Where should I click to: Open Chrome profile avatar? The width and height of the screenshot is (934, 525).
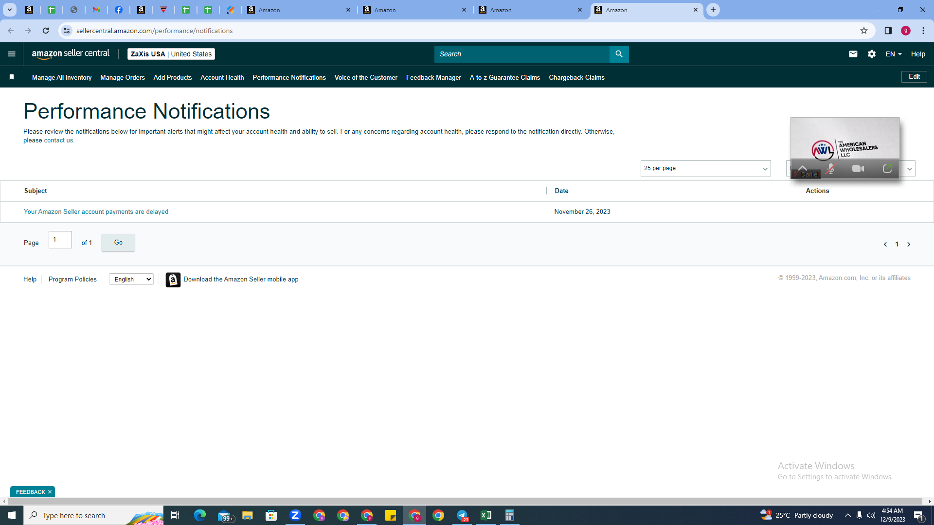[x=906, y=31]
